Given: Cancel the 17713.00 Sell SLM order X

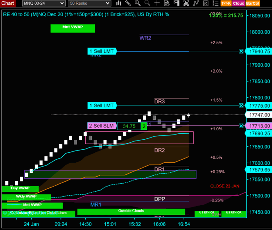Looking at the screenshot, I should pos(241,126).
